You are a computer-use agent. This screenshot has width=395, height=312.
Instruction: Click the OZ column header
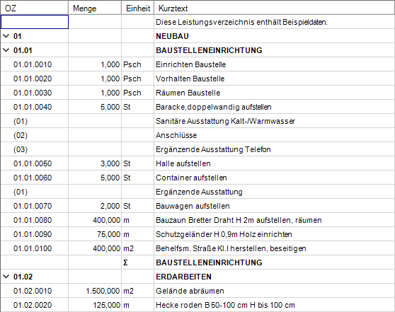click(34, 8)
